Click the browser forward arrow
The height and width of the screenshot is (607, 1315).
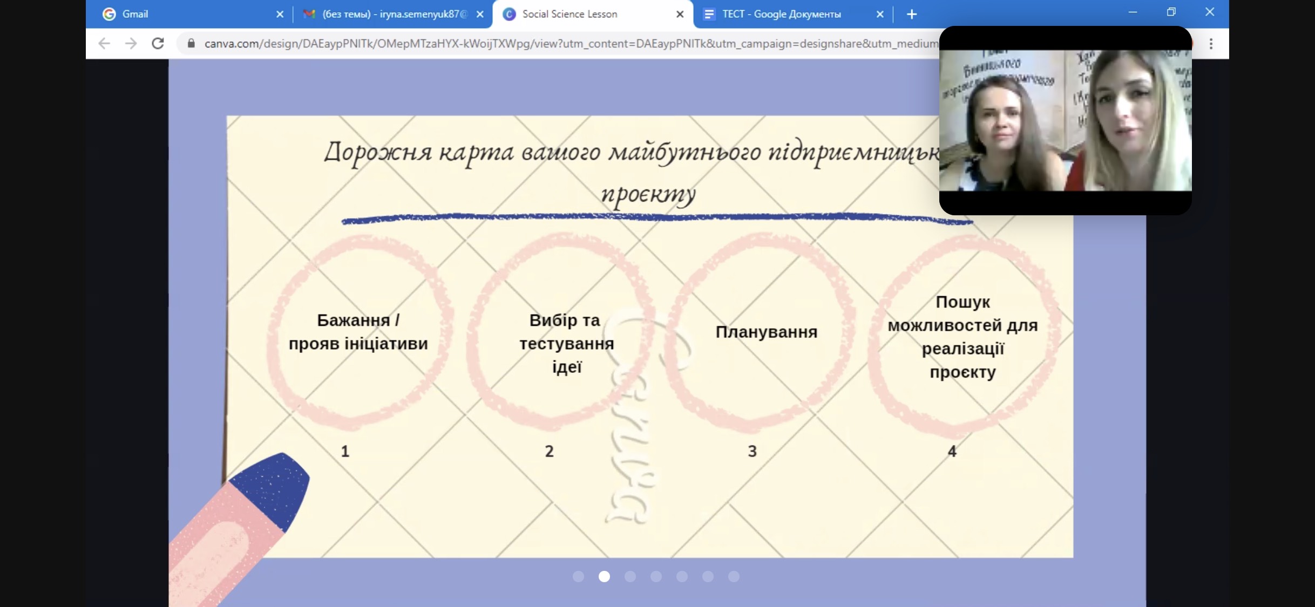click(131, 43)
